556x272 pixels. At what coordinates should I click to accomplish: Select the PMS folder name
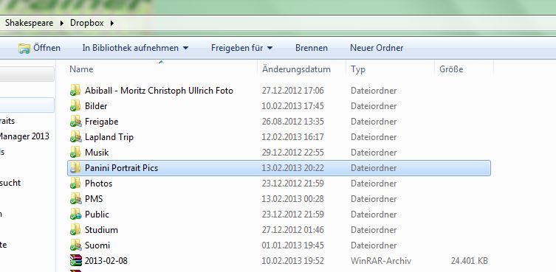pyautogui.click(x=94, y=199)
